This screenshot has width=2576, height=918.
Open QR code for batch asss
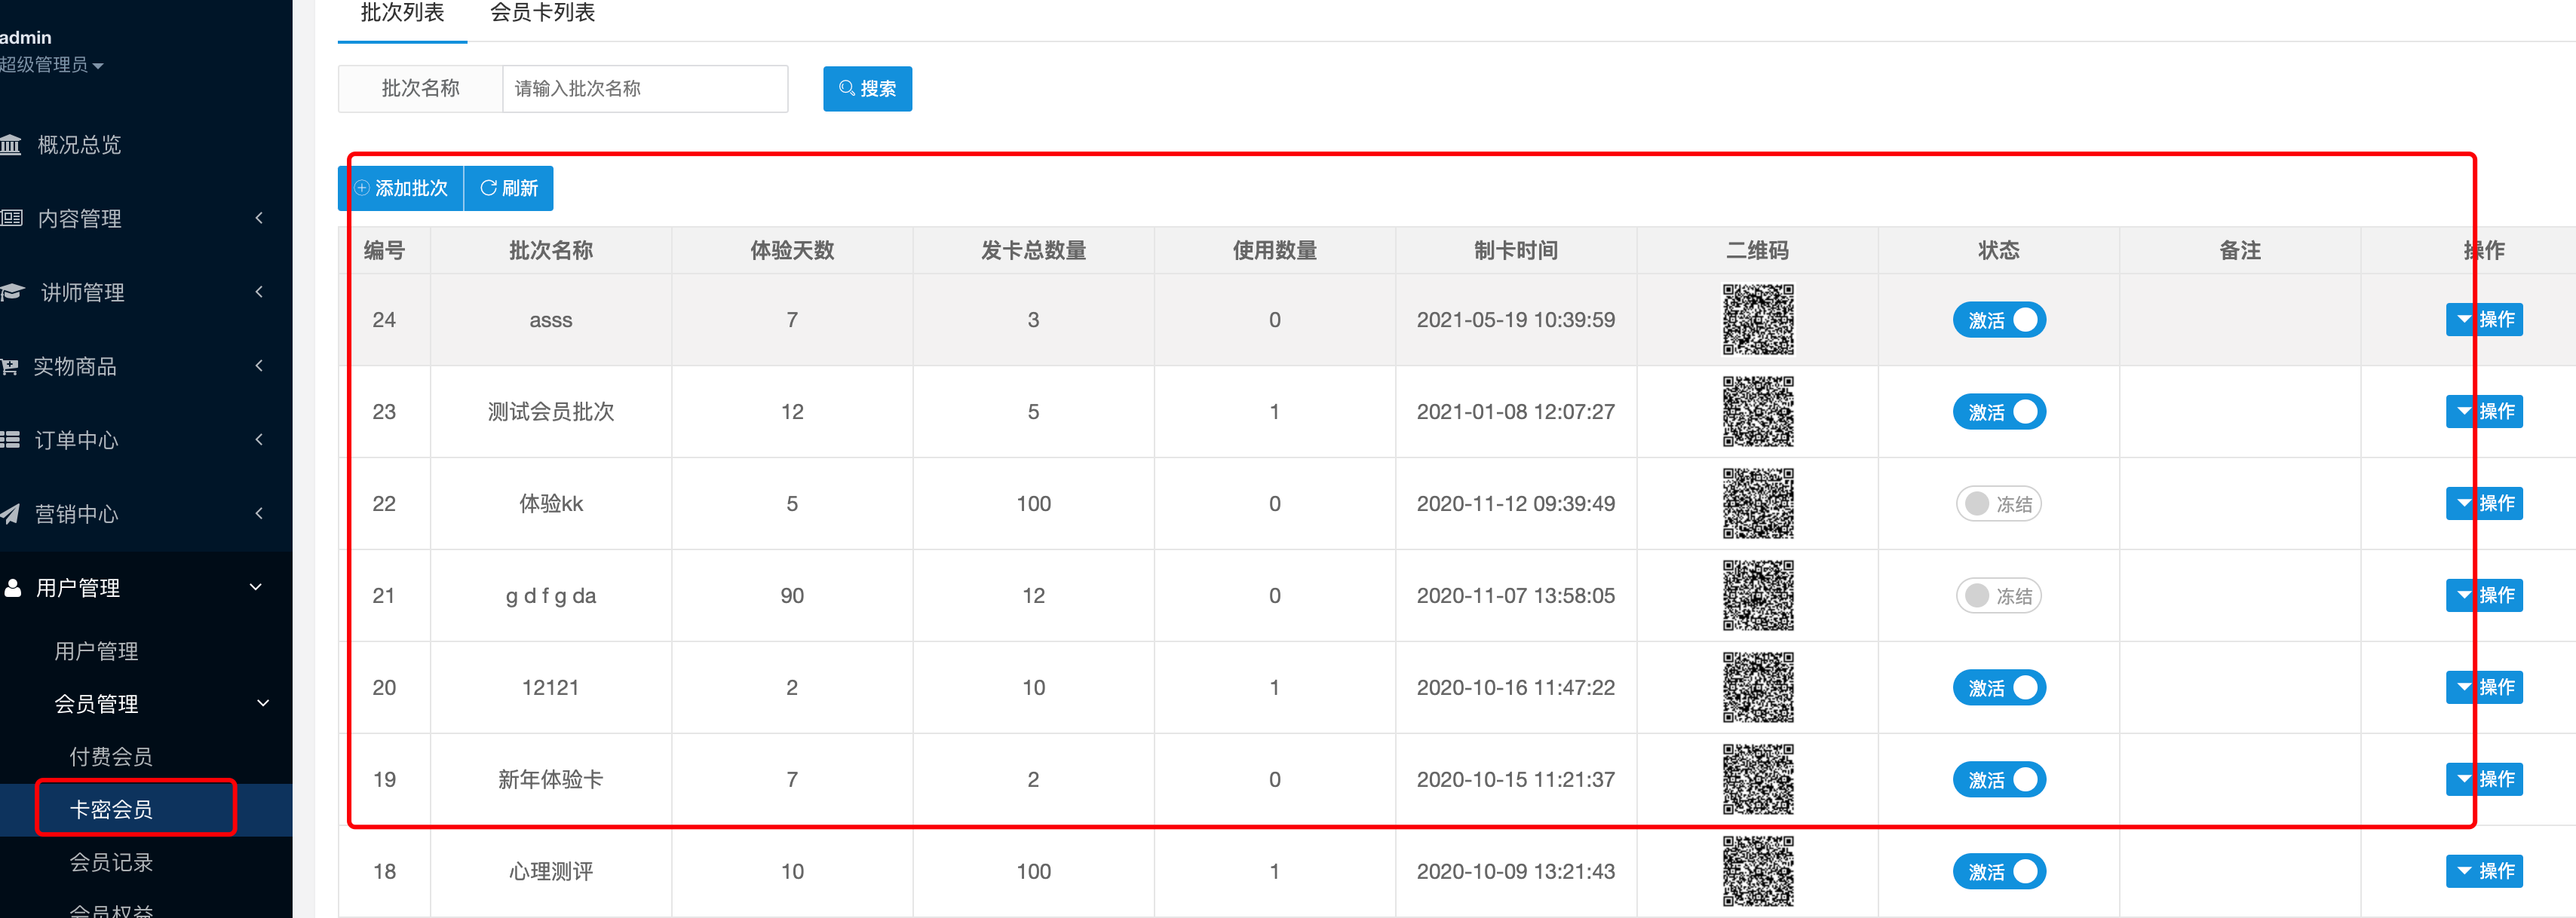pyautogui.click(x=1757, y=320)
